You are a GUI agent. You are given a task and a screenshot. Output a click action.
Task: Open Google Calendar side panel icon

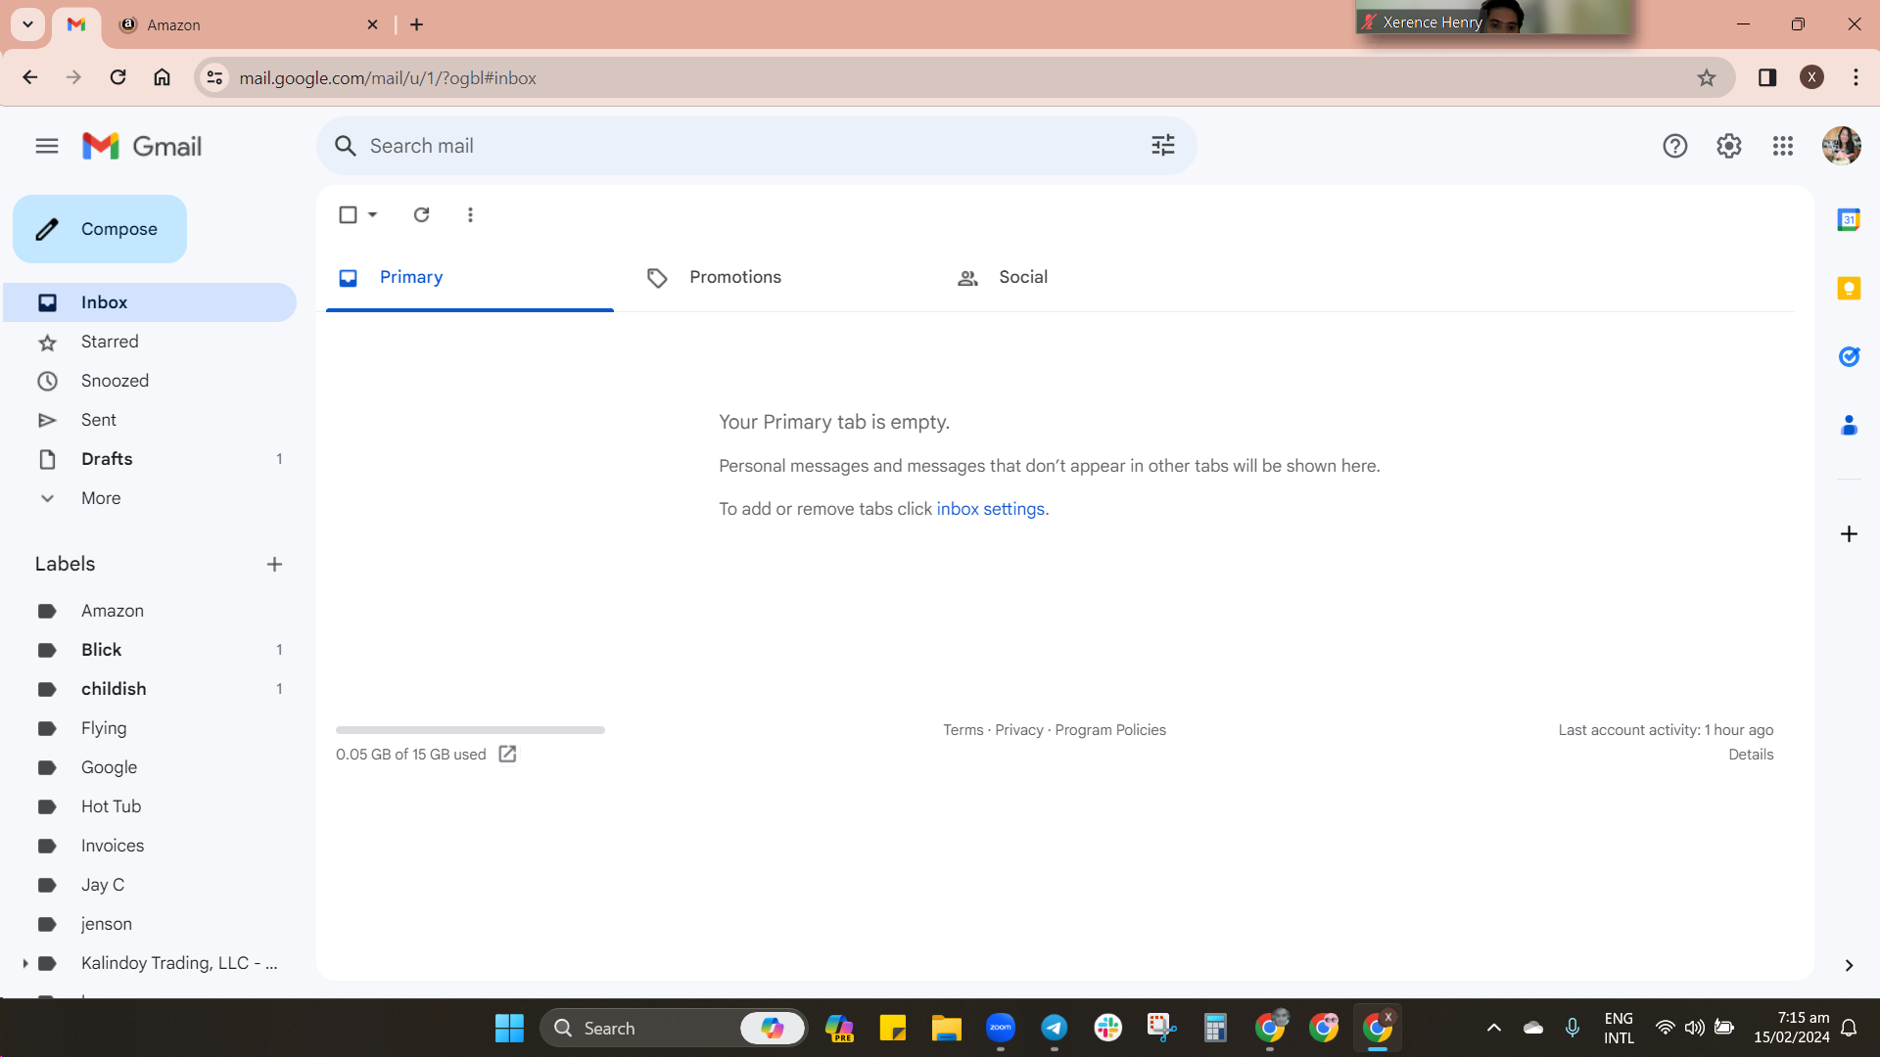pos(1848,220)
